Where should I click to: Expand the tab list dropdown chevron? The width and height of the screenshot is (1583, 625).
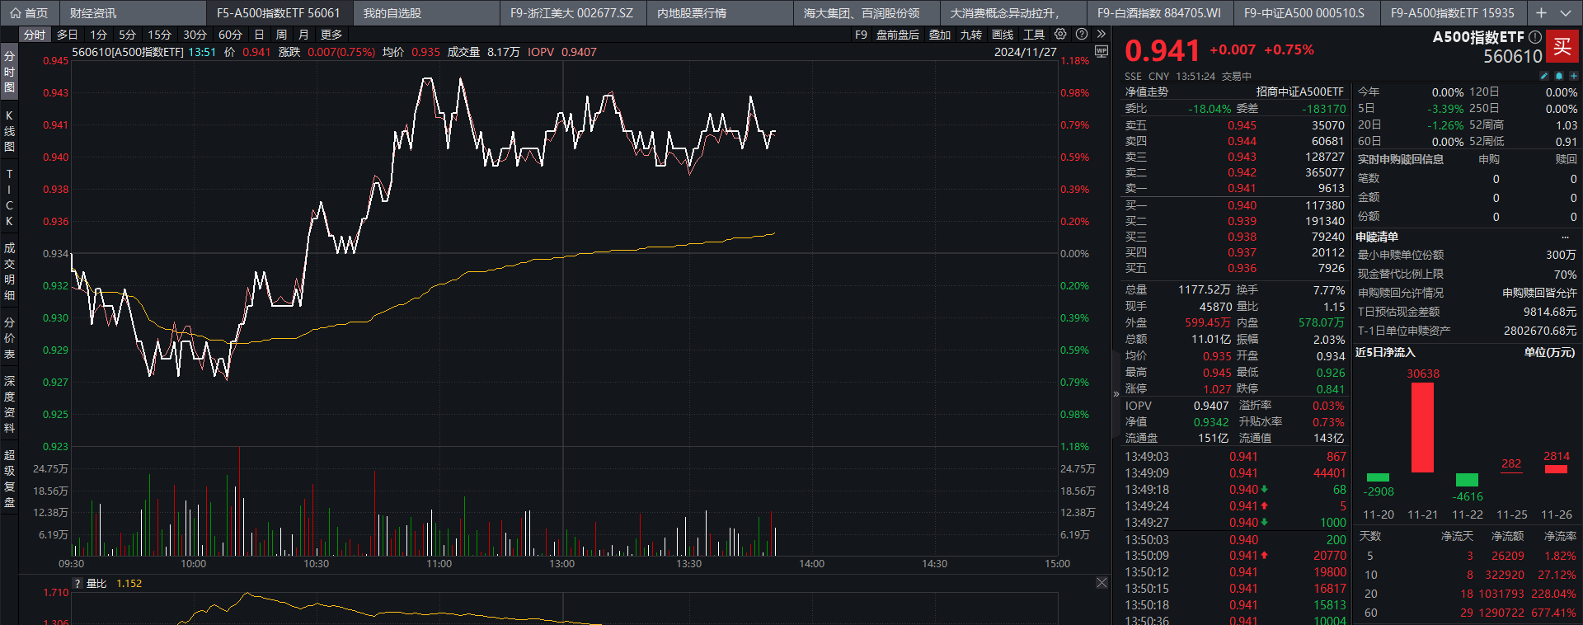click(x=1565, y=13)
